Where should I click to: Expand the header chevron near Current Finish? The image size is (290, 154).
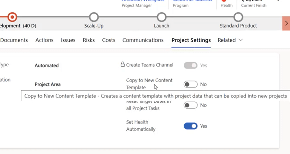click(278, 1)
